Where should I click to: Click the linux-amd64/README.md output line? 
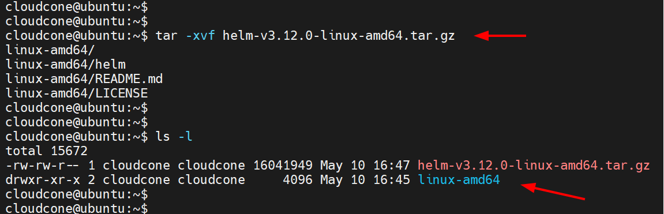[x=85, y=79]
